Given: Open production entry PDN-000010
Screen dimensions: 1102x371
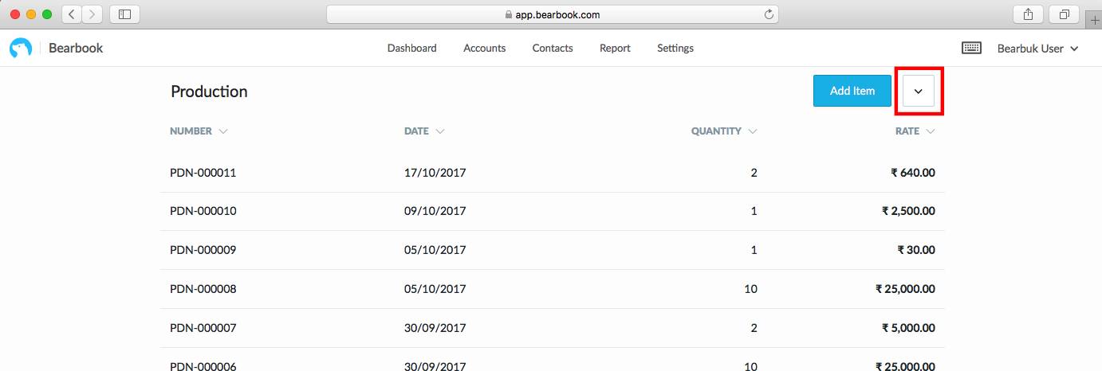Looking at the screenshot, I should click(x=203, y=211).
